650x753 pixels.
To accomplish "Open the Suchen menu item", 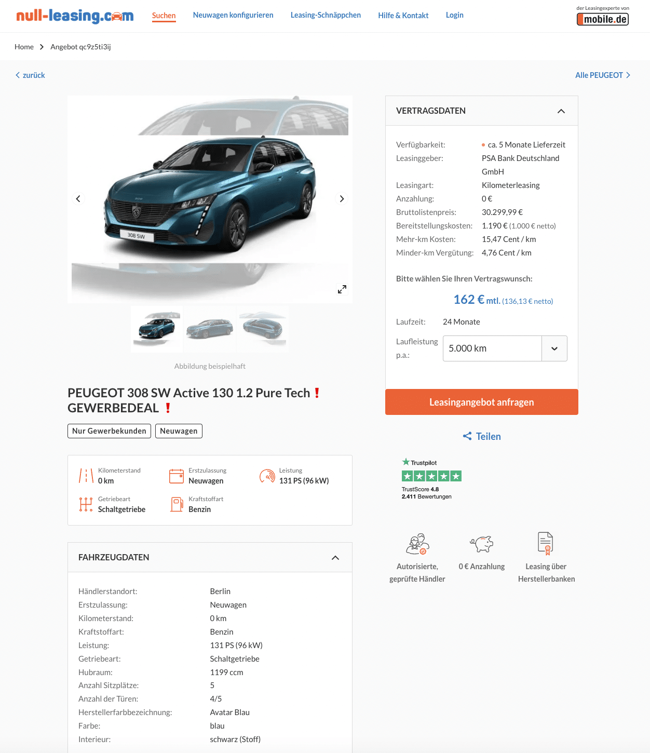I will tap(164, 16).
